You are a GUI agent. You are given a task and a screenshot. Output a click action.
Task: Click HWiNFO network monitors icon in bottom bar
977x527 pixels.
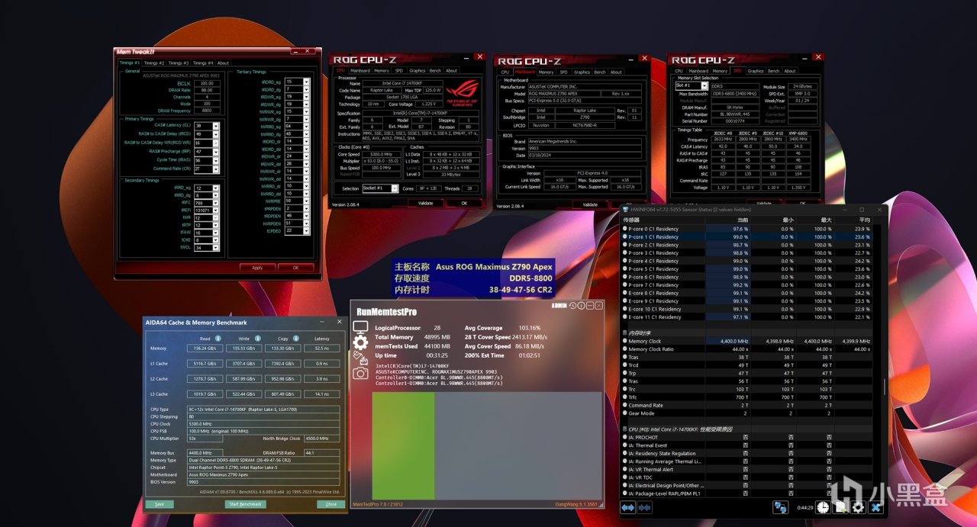780,507
